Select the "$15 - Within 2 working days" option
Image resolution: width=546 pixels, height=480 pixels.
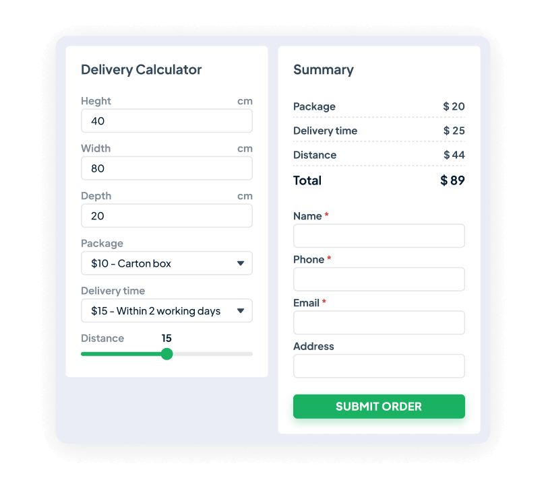166,310
